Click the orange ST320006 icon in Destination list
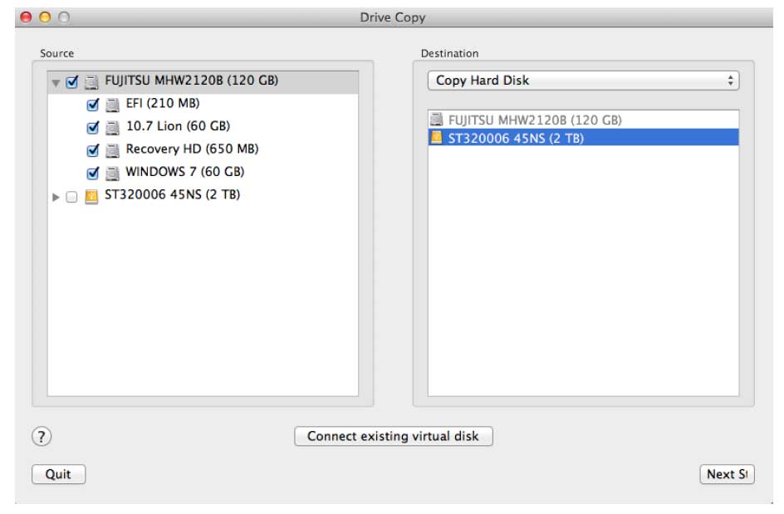Image resolution: width=784 pixels, height=514 pixels. click(x=437, y=138)
